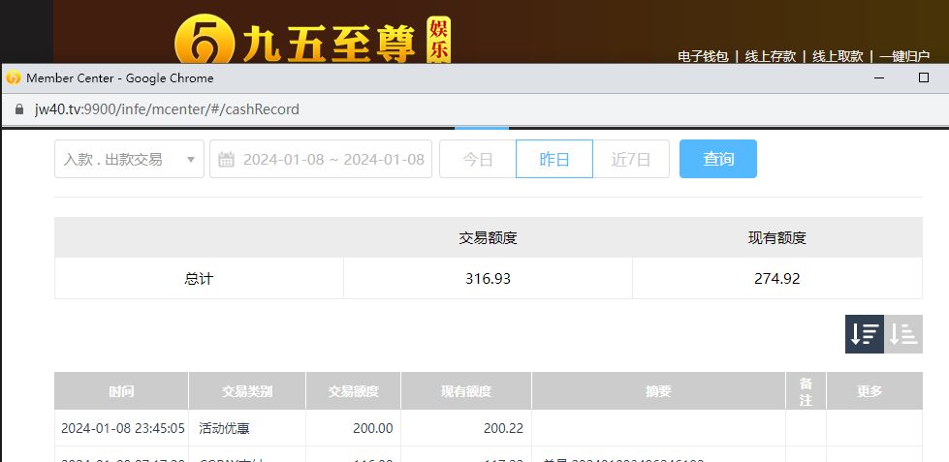Click the amount cell 200.00

[354, 429]
